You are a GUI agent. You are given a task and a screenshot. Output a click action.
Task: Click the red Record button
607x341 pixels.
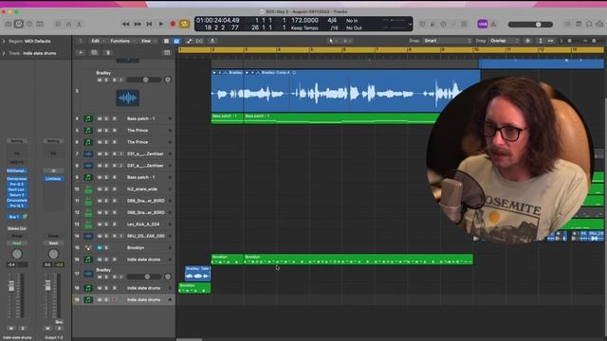coord(173,24)
